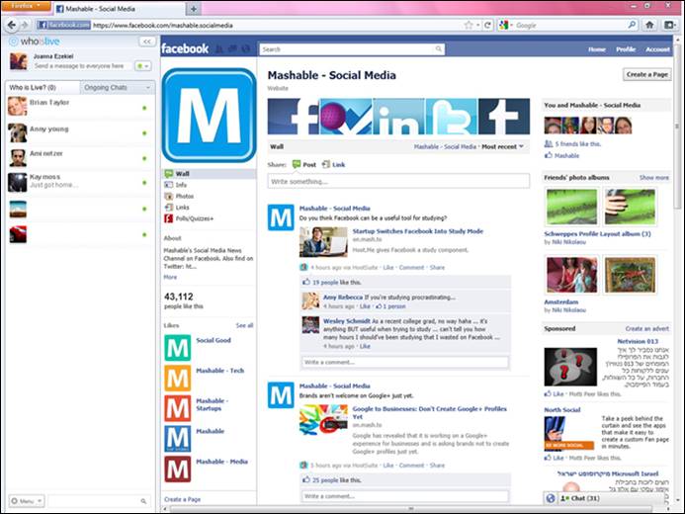Open a new tab with plus button
Screen dimensions: 685x514
(194, 8)
